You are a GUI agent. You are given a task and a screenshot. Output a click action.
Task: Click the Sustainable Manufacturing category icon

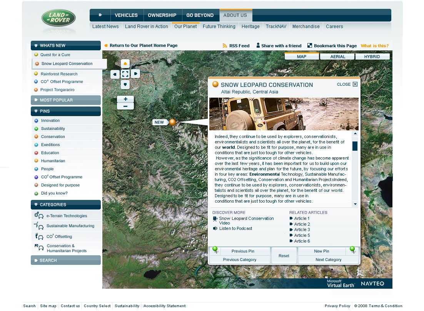[39, 226]
